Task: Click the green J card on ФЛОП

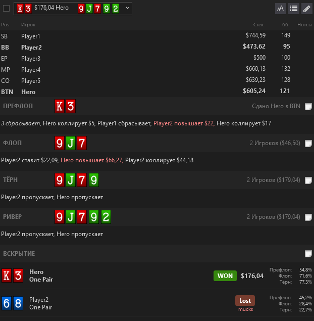Action: 71,143
